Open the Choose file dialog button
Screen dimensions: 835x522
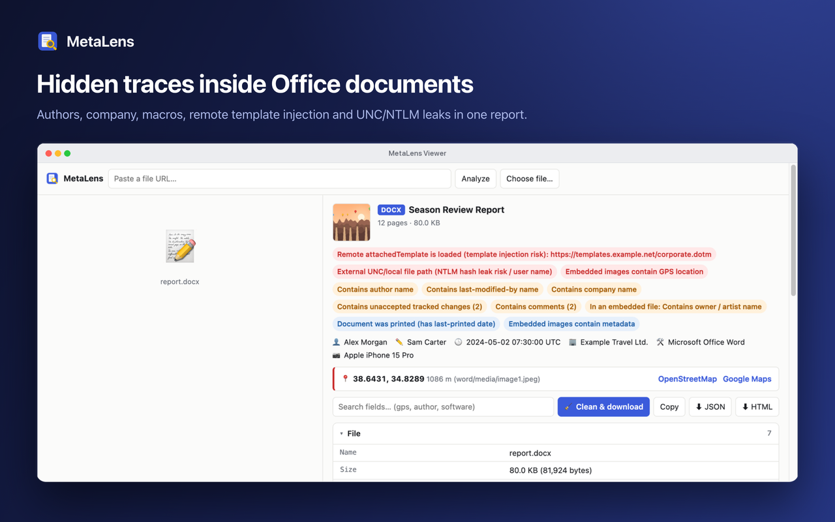(x=530, y=179)
